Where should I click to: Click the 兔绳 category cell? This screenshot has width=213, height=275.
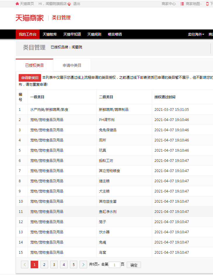click(103, 242)
